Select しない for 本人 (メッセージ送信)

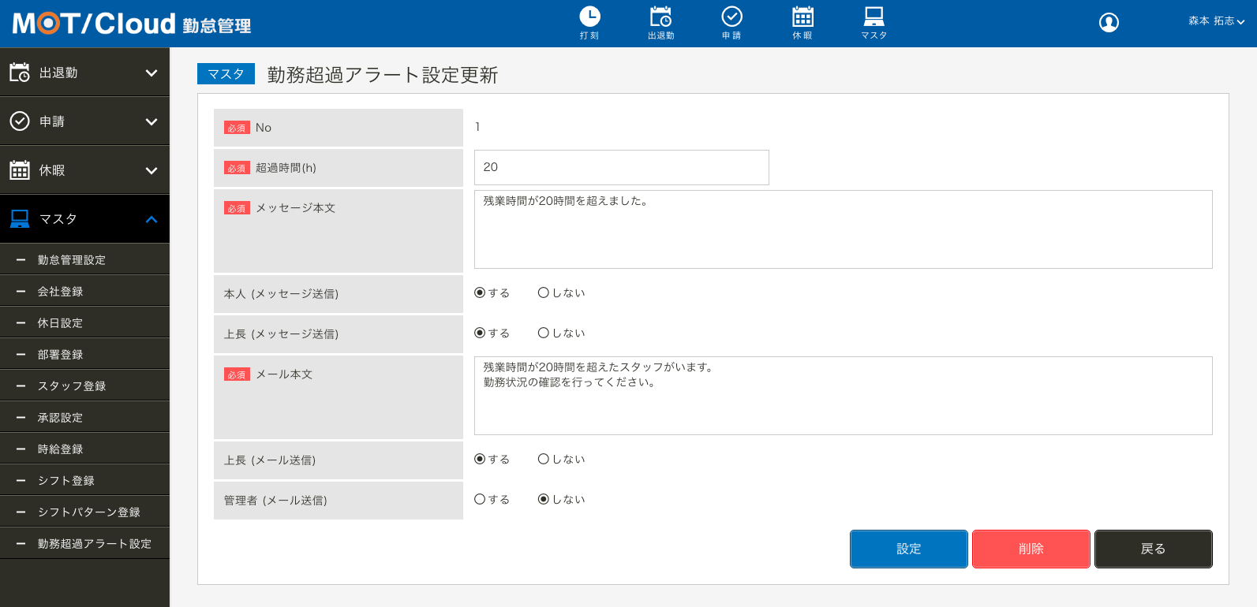click(544, 292)
